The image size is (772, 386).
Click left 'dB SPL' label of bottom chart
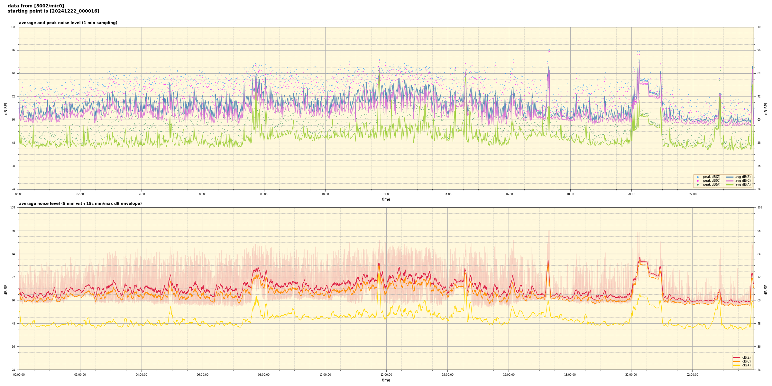click(6, 289)
